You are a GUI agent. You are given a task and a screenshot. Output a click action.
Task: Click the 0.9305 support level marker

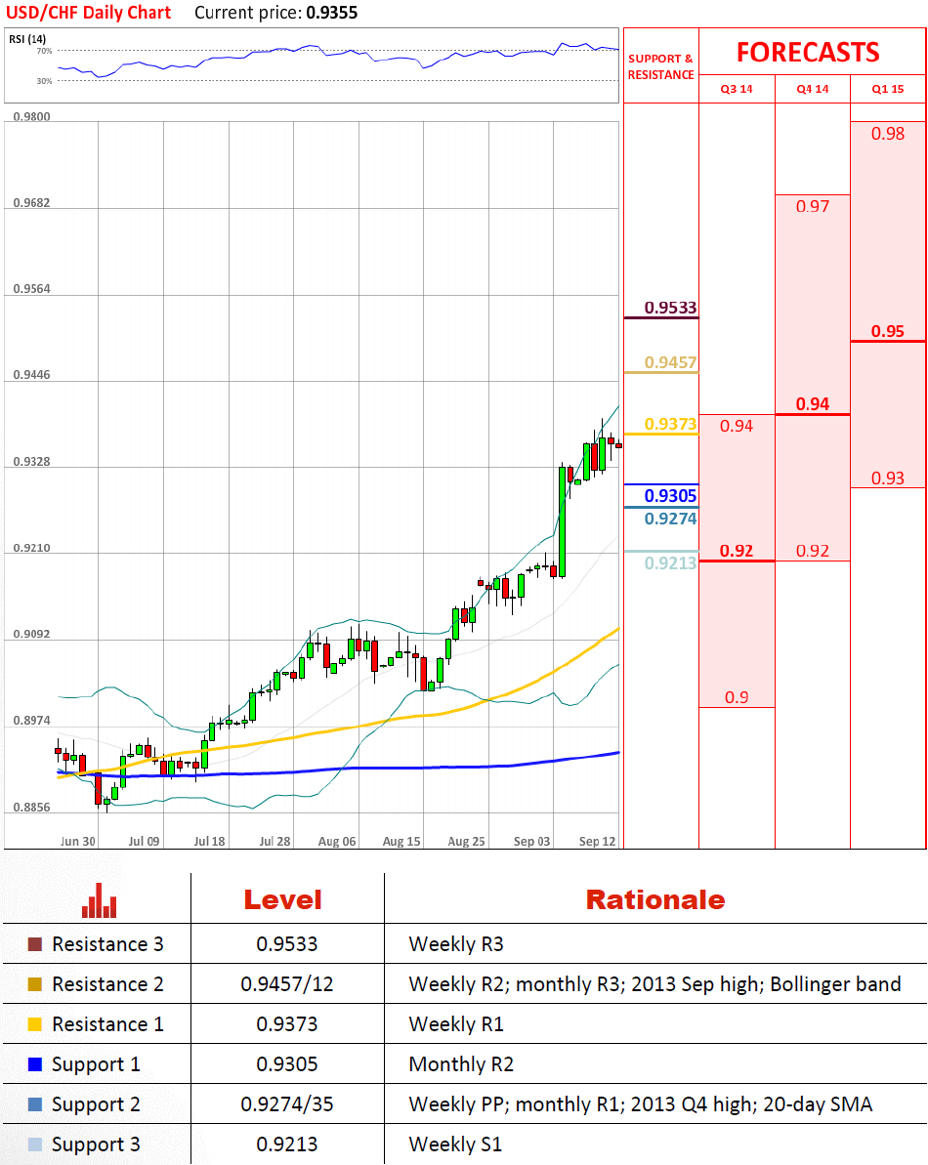(x=670, y=495)
